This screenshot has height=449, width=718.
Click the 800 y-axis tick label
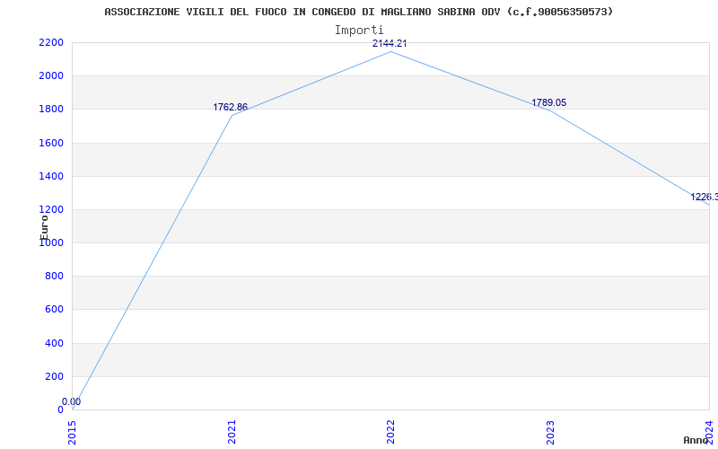click(x=54, y=277)
